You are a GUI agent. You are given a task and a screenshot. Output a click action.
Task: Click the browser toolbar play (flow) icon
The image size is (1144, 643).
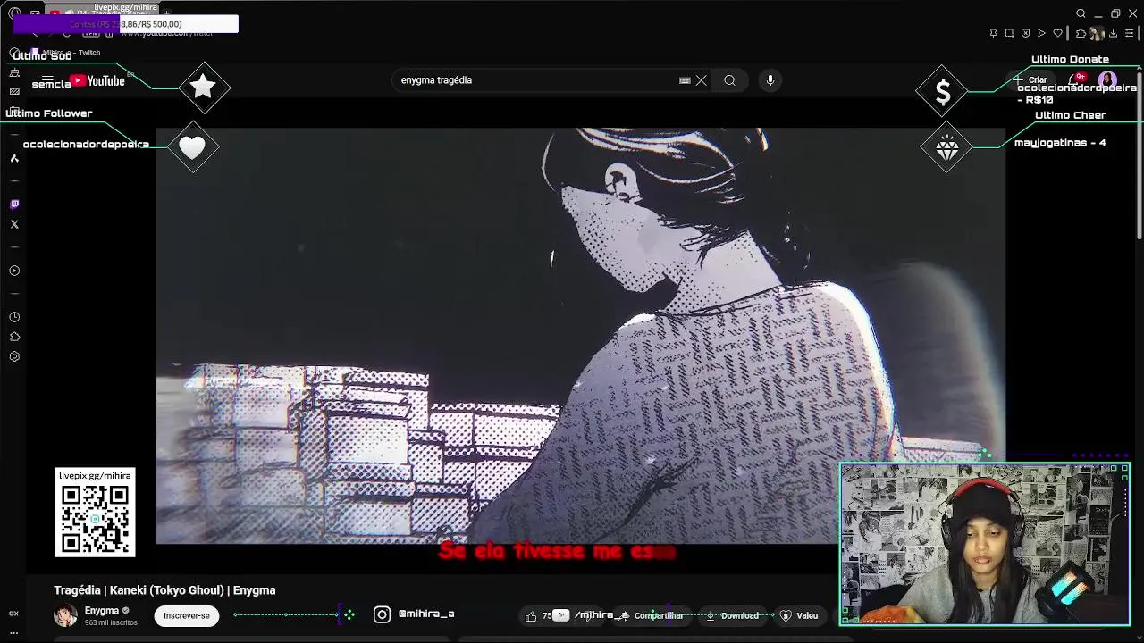[1041, 33]
